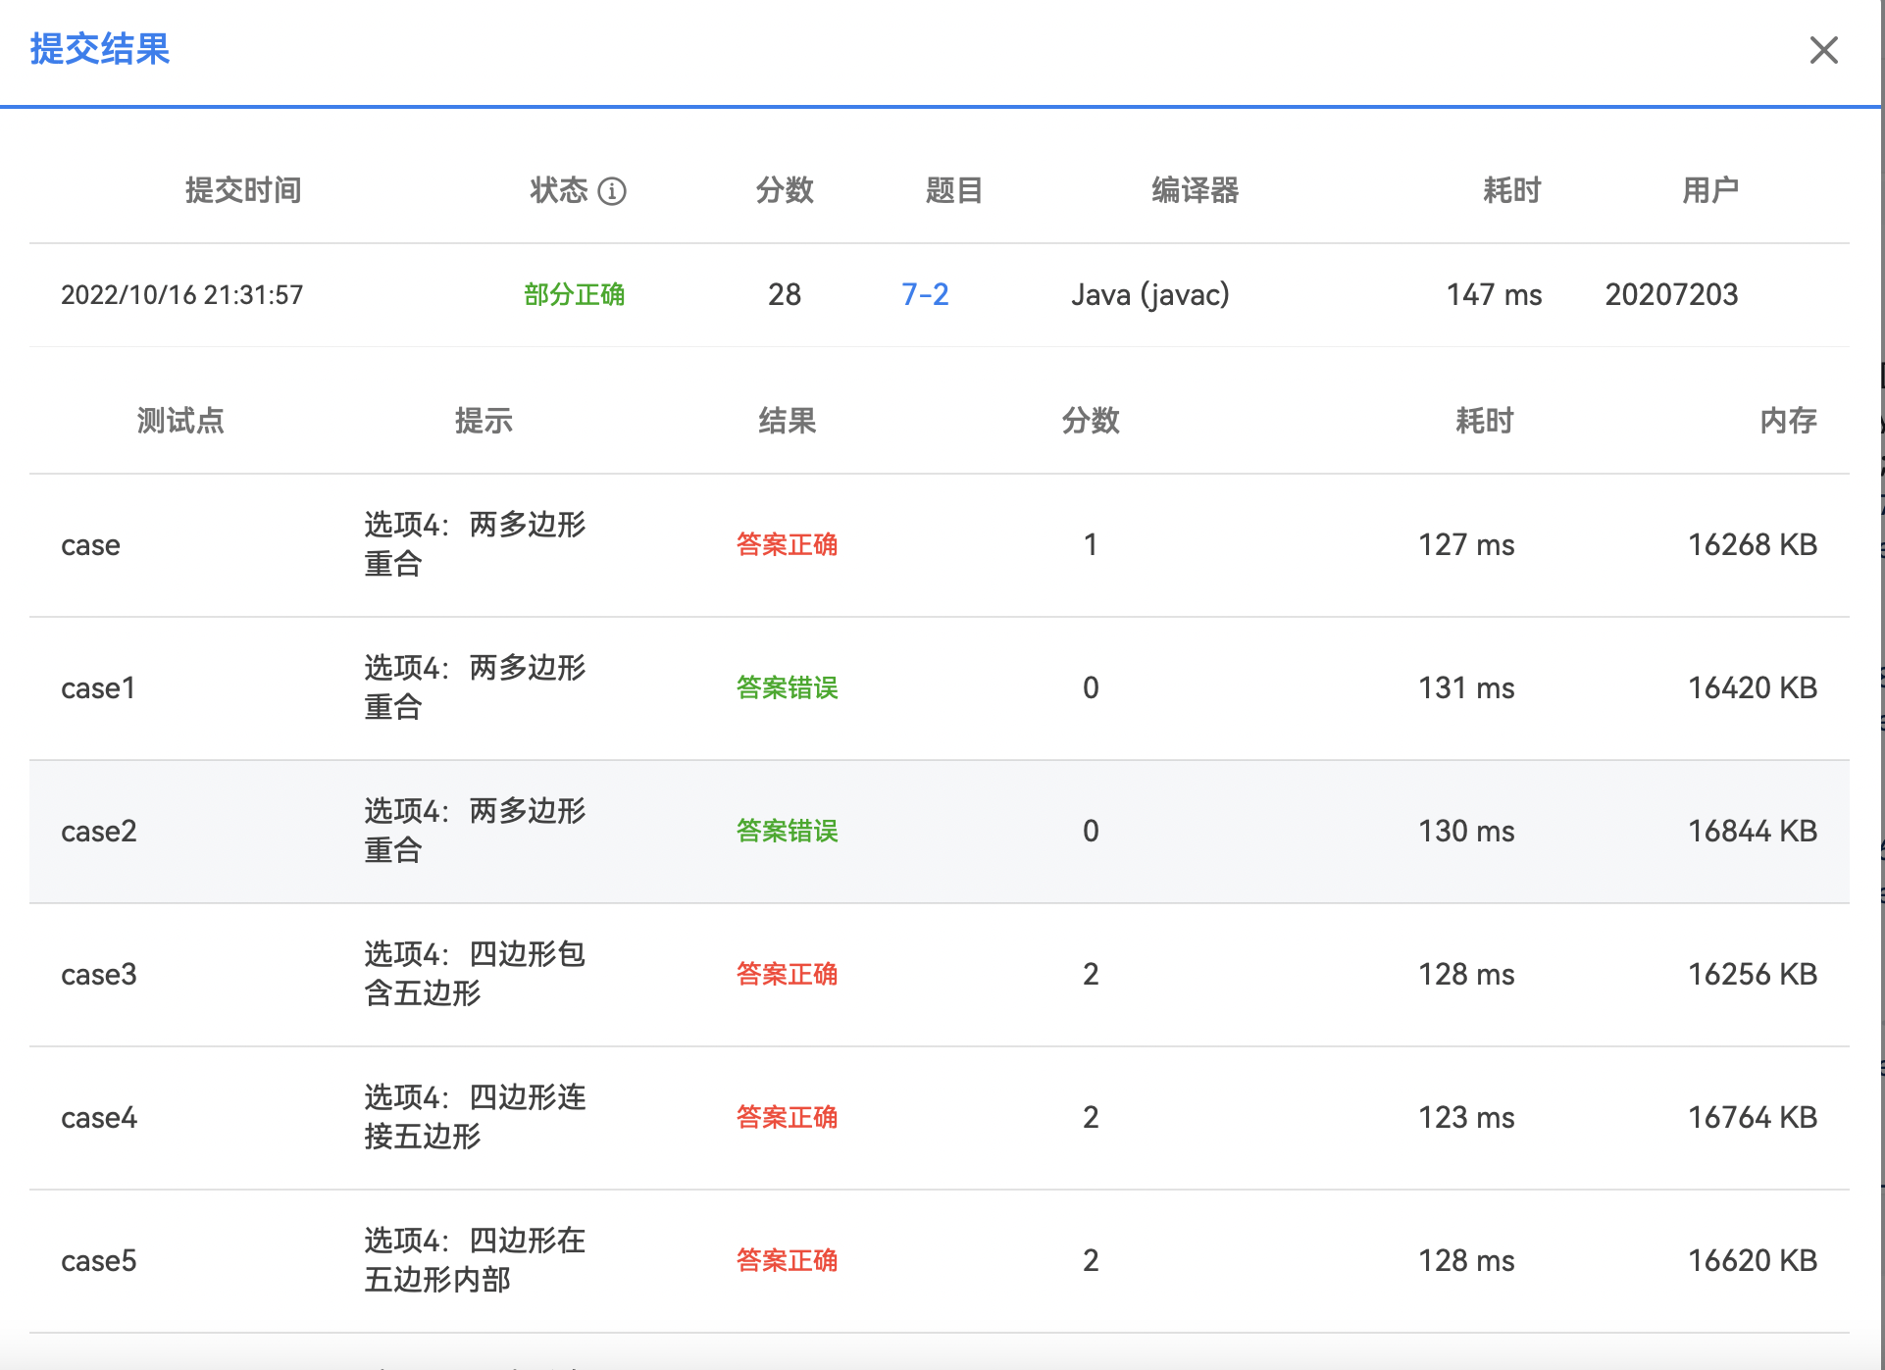Click the status info icon

click(x=612, y=191)
